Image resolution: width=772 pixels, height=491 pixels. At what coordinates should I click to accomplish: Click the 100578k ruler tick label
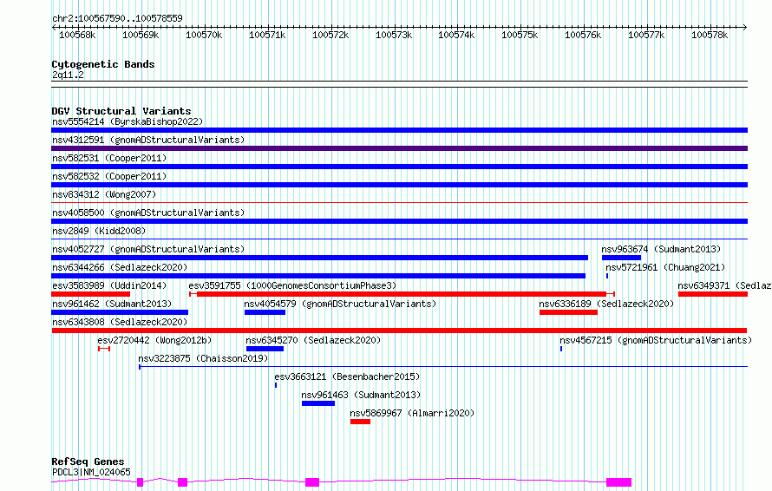710,35
